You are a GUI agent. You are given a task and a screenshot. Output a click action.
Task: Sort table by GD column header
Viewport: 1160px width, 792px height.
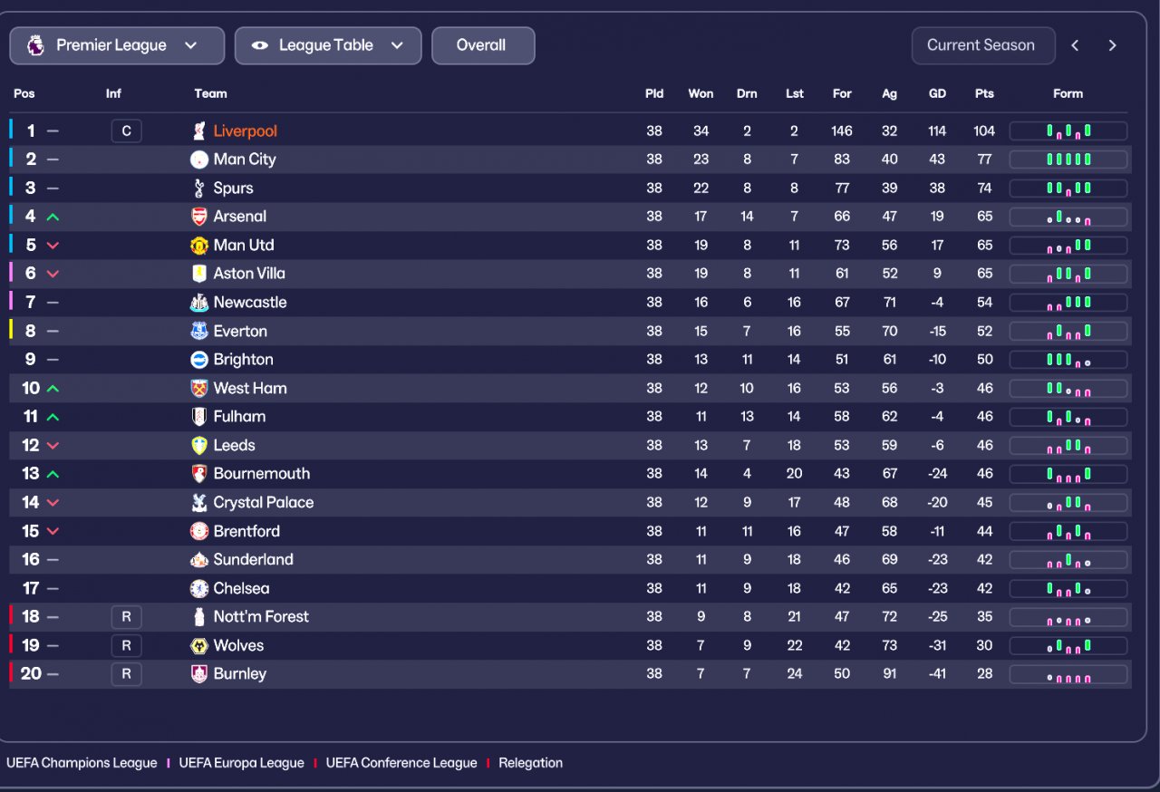937,93
